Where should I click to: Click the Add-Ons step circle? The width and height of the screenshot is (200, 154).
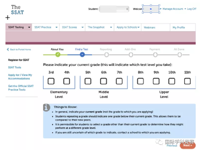pyautogui.click(x=131, y=54)
